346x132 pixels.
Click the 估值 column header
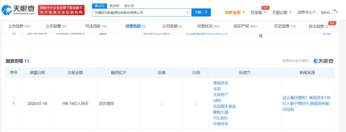click(161, 73)
